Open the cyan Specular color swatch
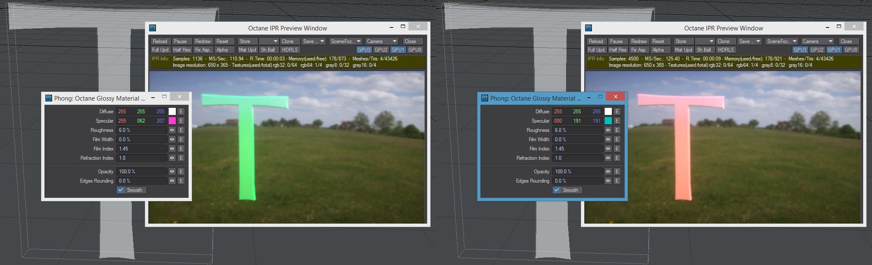This screenshot has height=265, width=872. tap(608, 121)
